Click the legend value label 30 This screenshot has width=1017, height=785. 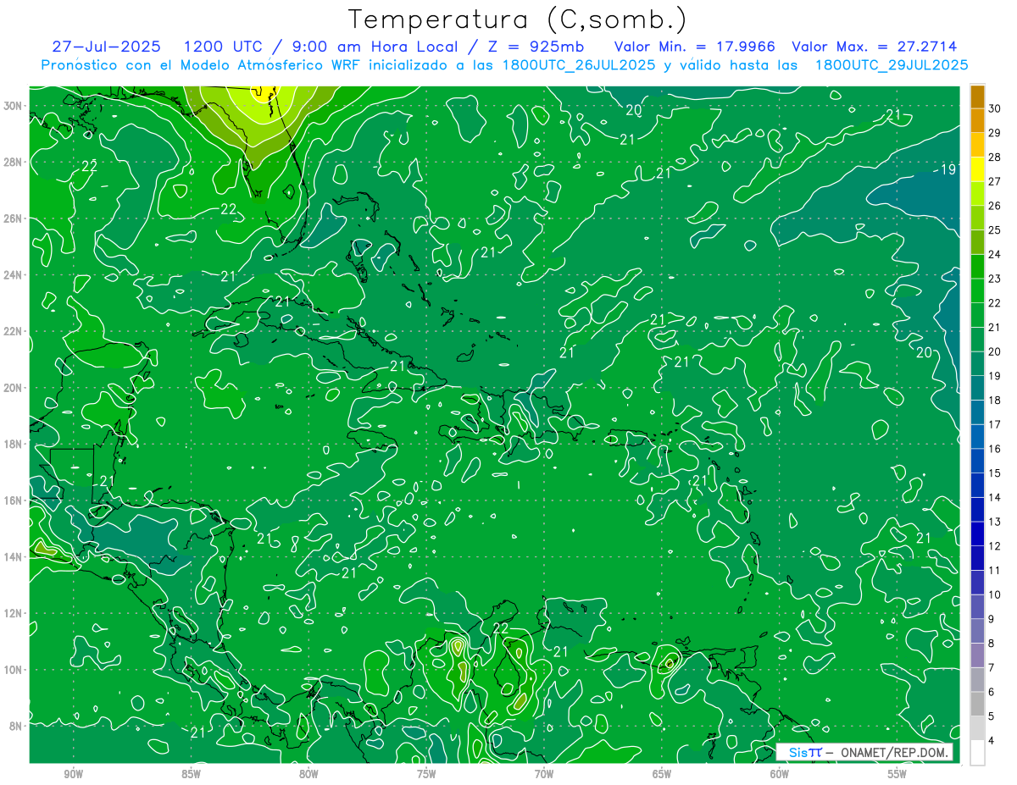(995, 108)
